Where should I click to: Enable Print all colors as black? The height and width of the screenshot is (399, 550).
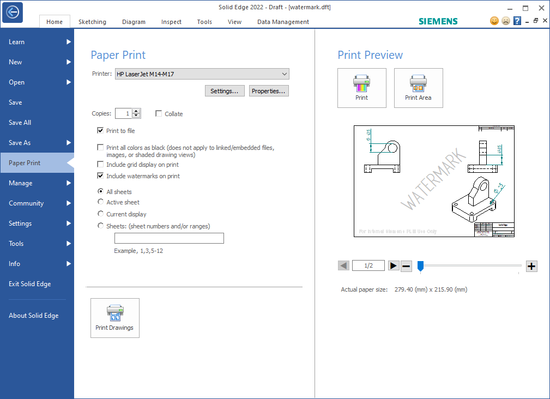click(100, 147)
